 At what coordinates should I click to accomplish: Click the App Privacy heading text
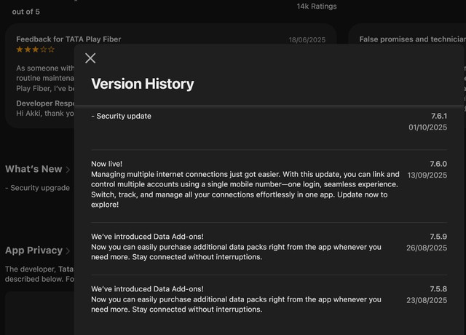(x=33, y=251)
